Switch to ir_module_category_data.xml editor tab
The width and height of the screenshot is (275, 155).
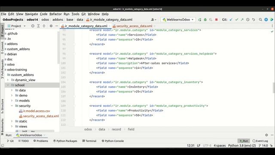pyautogui.click(x=86, y=26)
